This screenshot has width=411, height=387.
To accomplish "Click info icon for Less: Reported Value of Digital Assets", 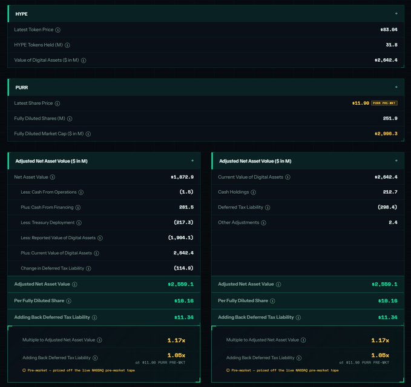I will click(100, 238).
